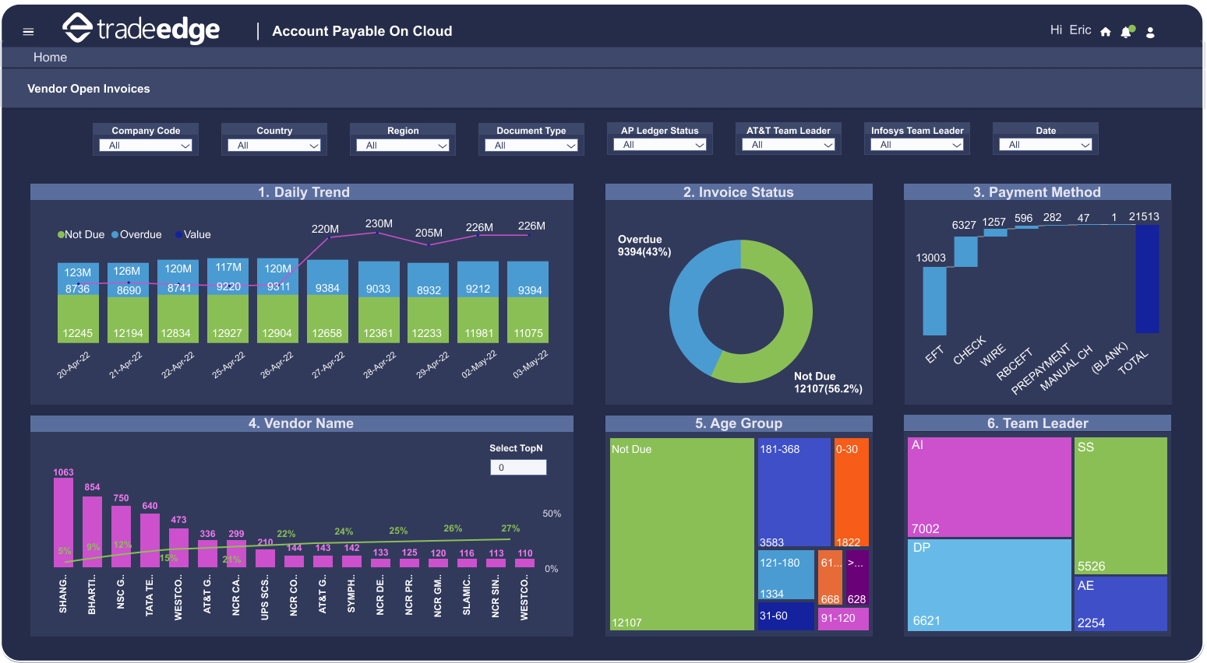Screen dimensions: 1207x663
Task: Open notifications bell icon
Action: tap(1126, 32)
